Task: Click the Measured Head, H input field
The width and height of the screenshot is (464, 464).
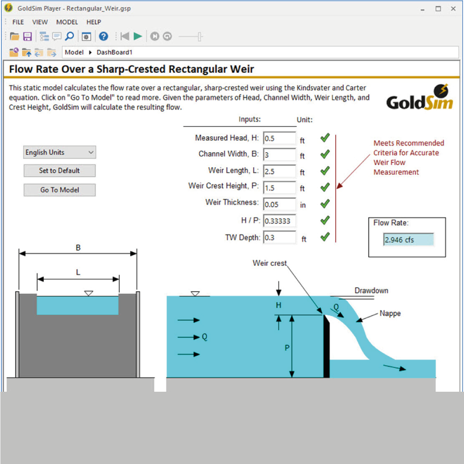Action: (279, 138)
